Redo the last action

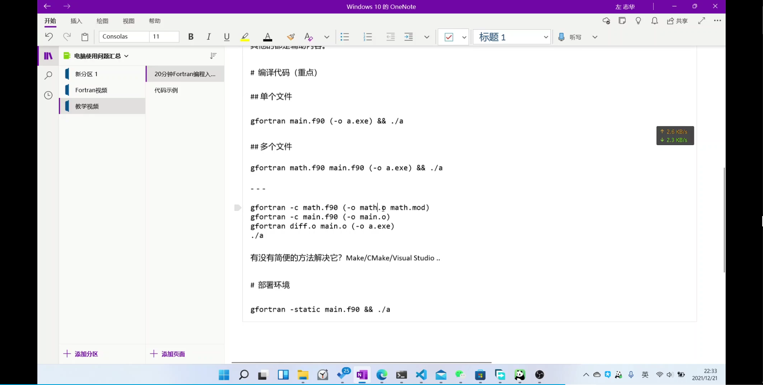tap(67, 37)
